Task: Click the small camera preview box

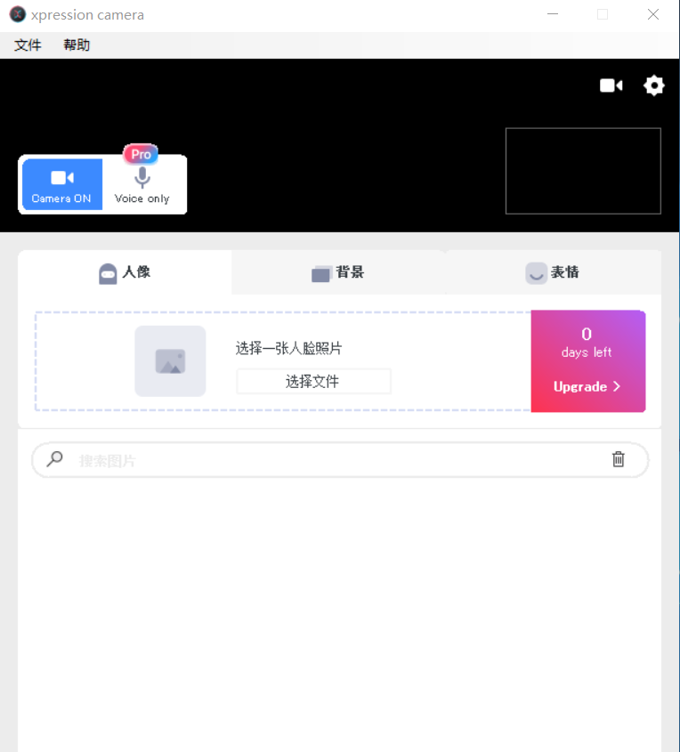Action: (x=583, y=171)
